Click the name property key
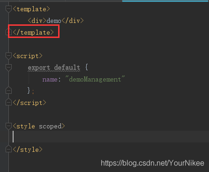Viewport: 209px width, 172px height. coord(50,80)
